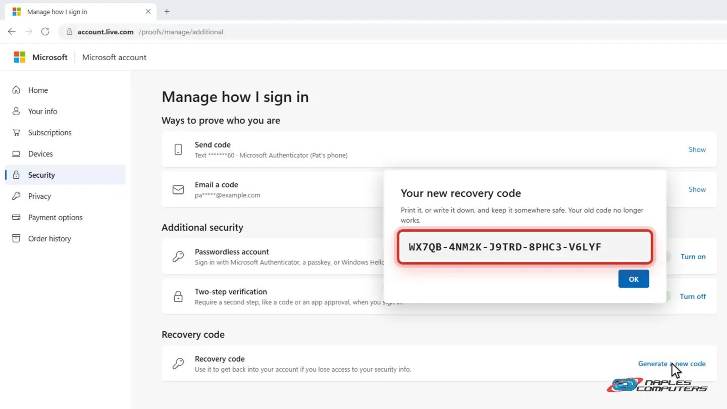Click the key icon beside Passwordless account

pos(178,257)
